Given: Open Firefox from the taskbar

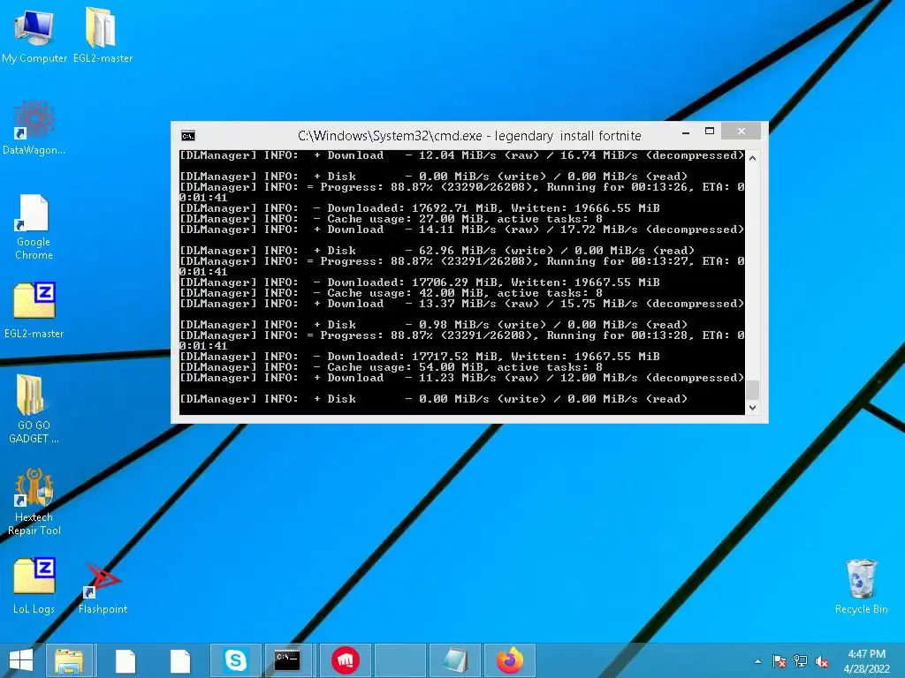Looking at the screenshot, I should (x=510, y=660).
